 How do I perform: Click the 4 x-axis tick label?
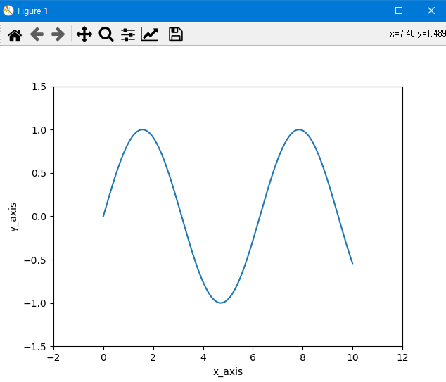203,357
